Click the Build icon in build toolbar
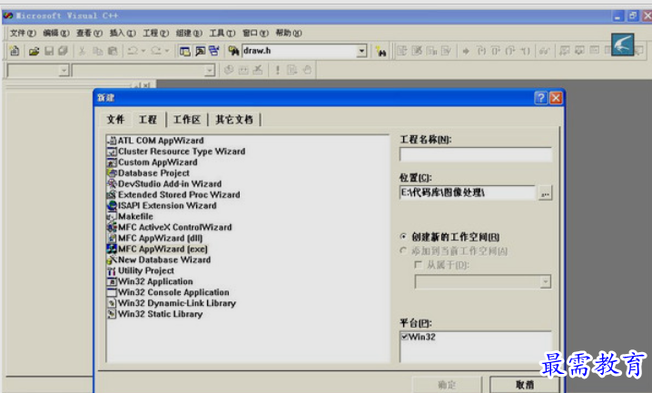The image size is (652, 393). [243, 70]
